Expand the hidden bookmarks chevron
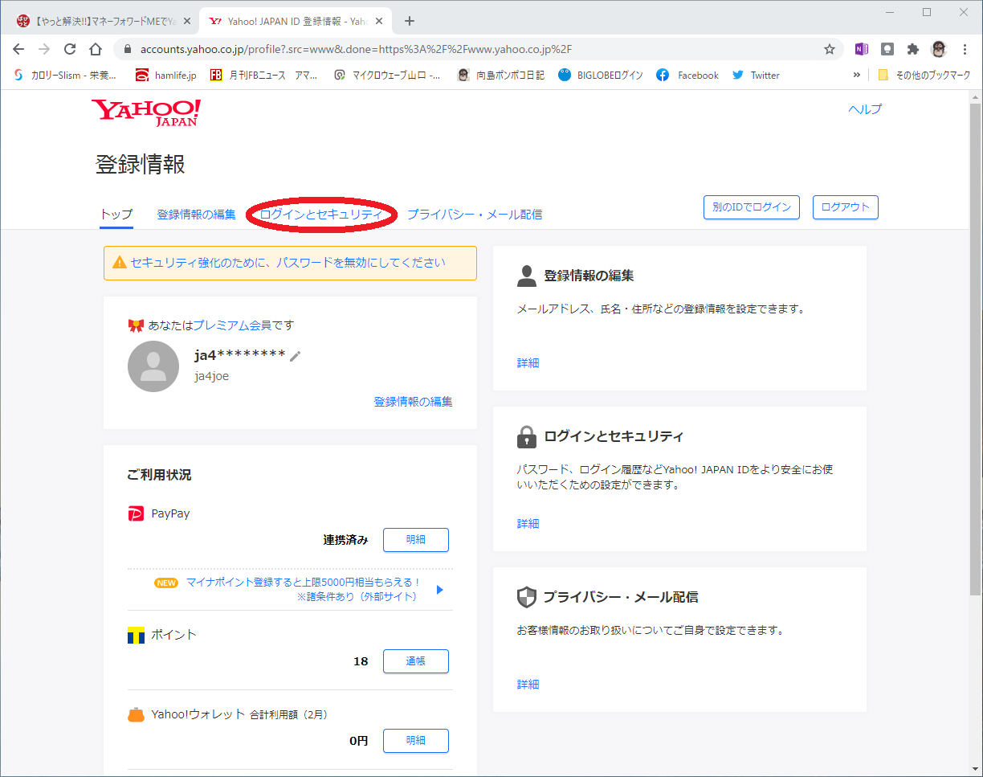This screenshot has height=777, width=983. click(856, 75)
